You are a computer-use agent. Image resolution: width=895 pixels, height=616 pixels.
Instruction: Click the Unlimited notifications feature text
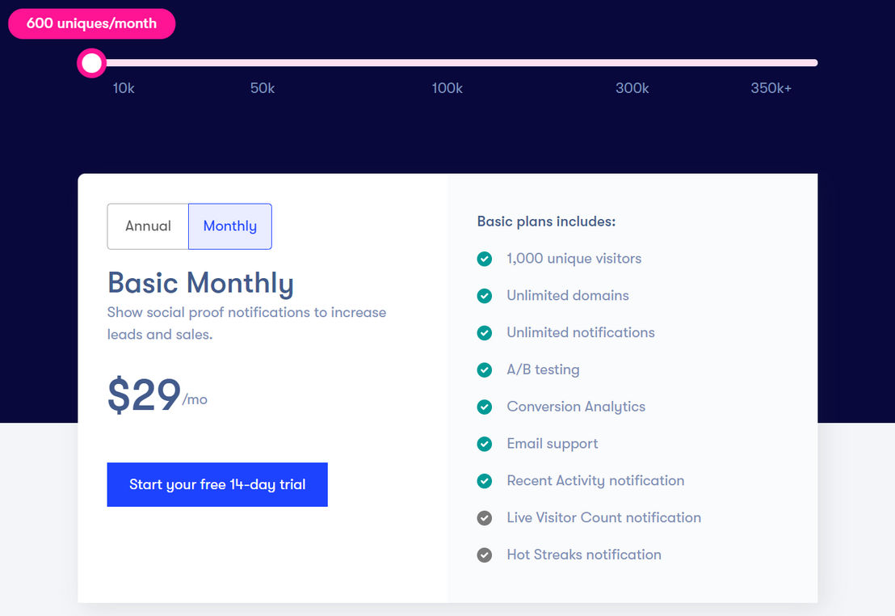[581, 332]
